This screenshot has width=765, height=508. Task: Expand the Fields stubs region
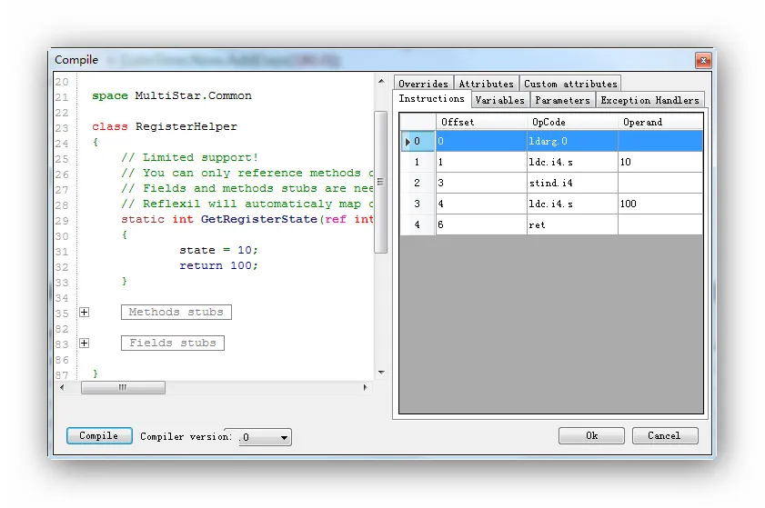pyautogui.click(x=85, y=344)
